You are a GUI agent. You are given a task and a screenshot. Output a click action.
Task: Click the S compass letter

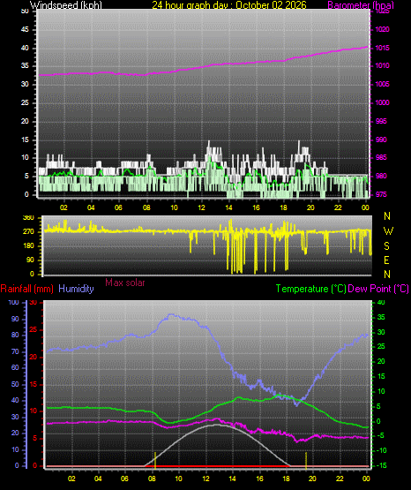click(x=386, y=246)
